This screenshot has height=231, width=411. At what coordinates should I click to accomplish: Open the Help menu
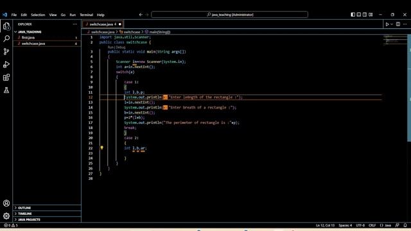[x=101, y=15]
